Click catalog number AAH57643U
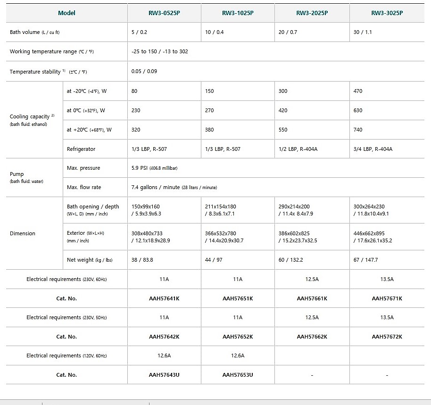 pyautogui.click(x=164, y=375)
